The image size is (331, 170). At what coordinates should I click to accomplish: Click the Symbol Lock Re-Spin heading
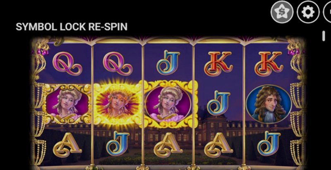click(x=72, y=27)
